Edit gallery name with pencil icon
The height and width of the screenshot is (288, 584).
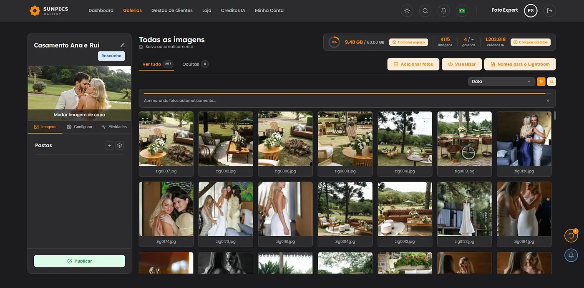tap(122, 45)
